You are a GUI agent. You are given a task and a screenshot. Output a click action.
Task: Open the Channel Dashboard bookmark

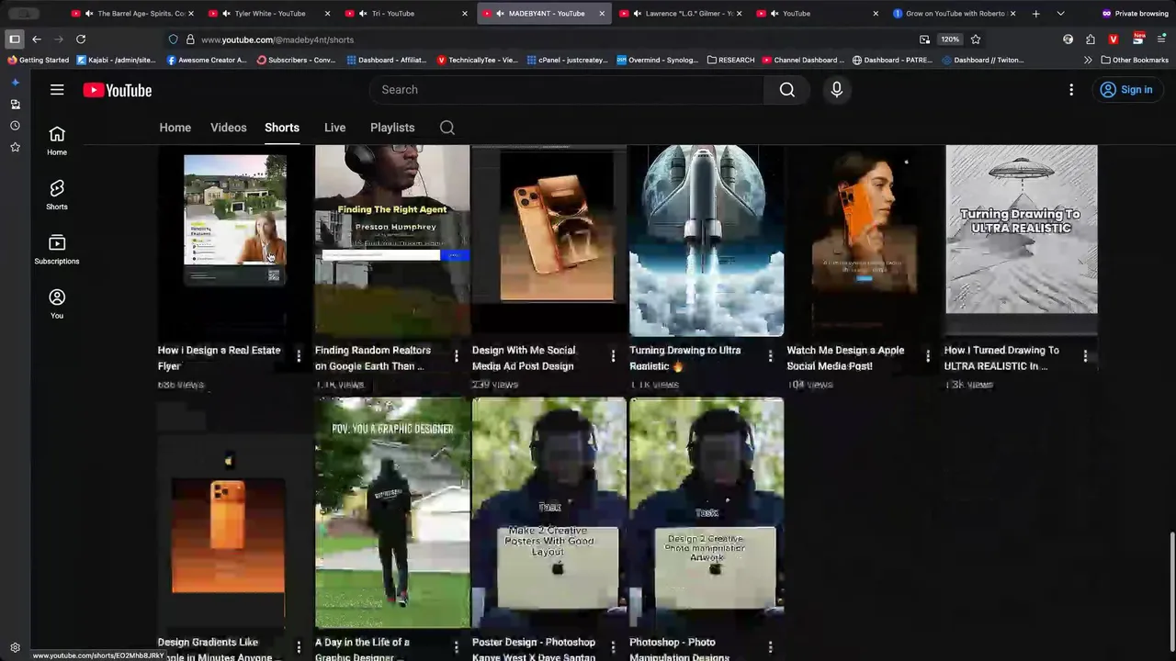pyautogui.click(x=803, y=60)
